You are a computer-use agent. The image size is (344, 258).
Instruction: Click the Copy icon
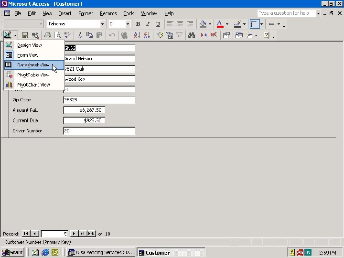point(89,35)
